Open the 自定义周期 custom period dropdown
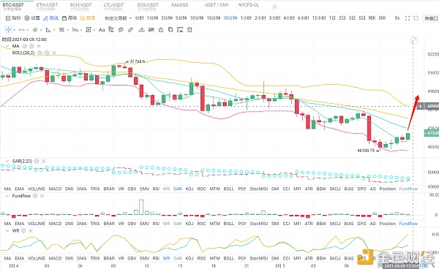Screen dimensions: 439x269 (118, 18)
